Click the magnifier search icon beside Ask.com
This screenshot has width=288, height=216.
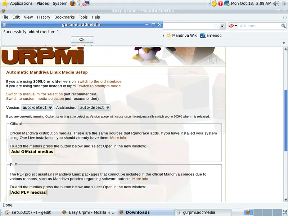coord(283,26)
